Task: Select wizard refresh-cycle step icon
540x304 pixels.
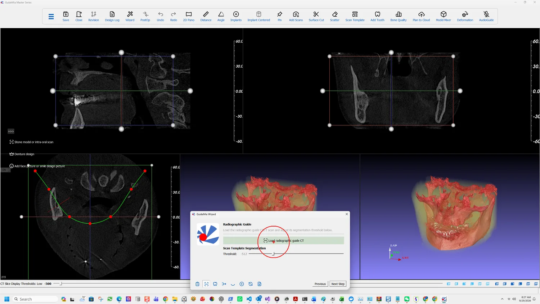Action: pyautogui.click(x=251, y=284)
